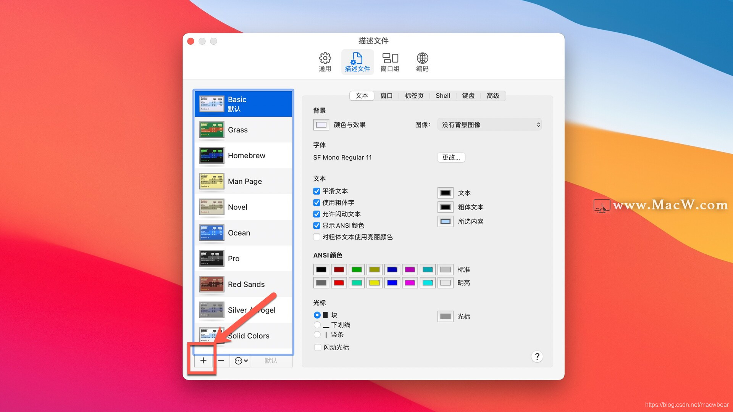Click the 更改... font change button

pos(451,157)
